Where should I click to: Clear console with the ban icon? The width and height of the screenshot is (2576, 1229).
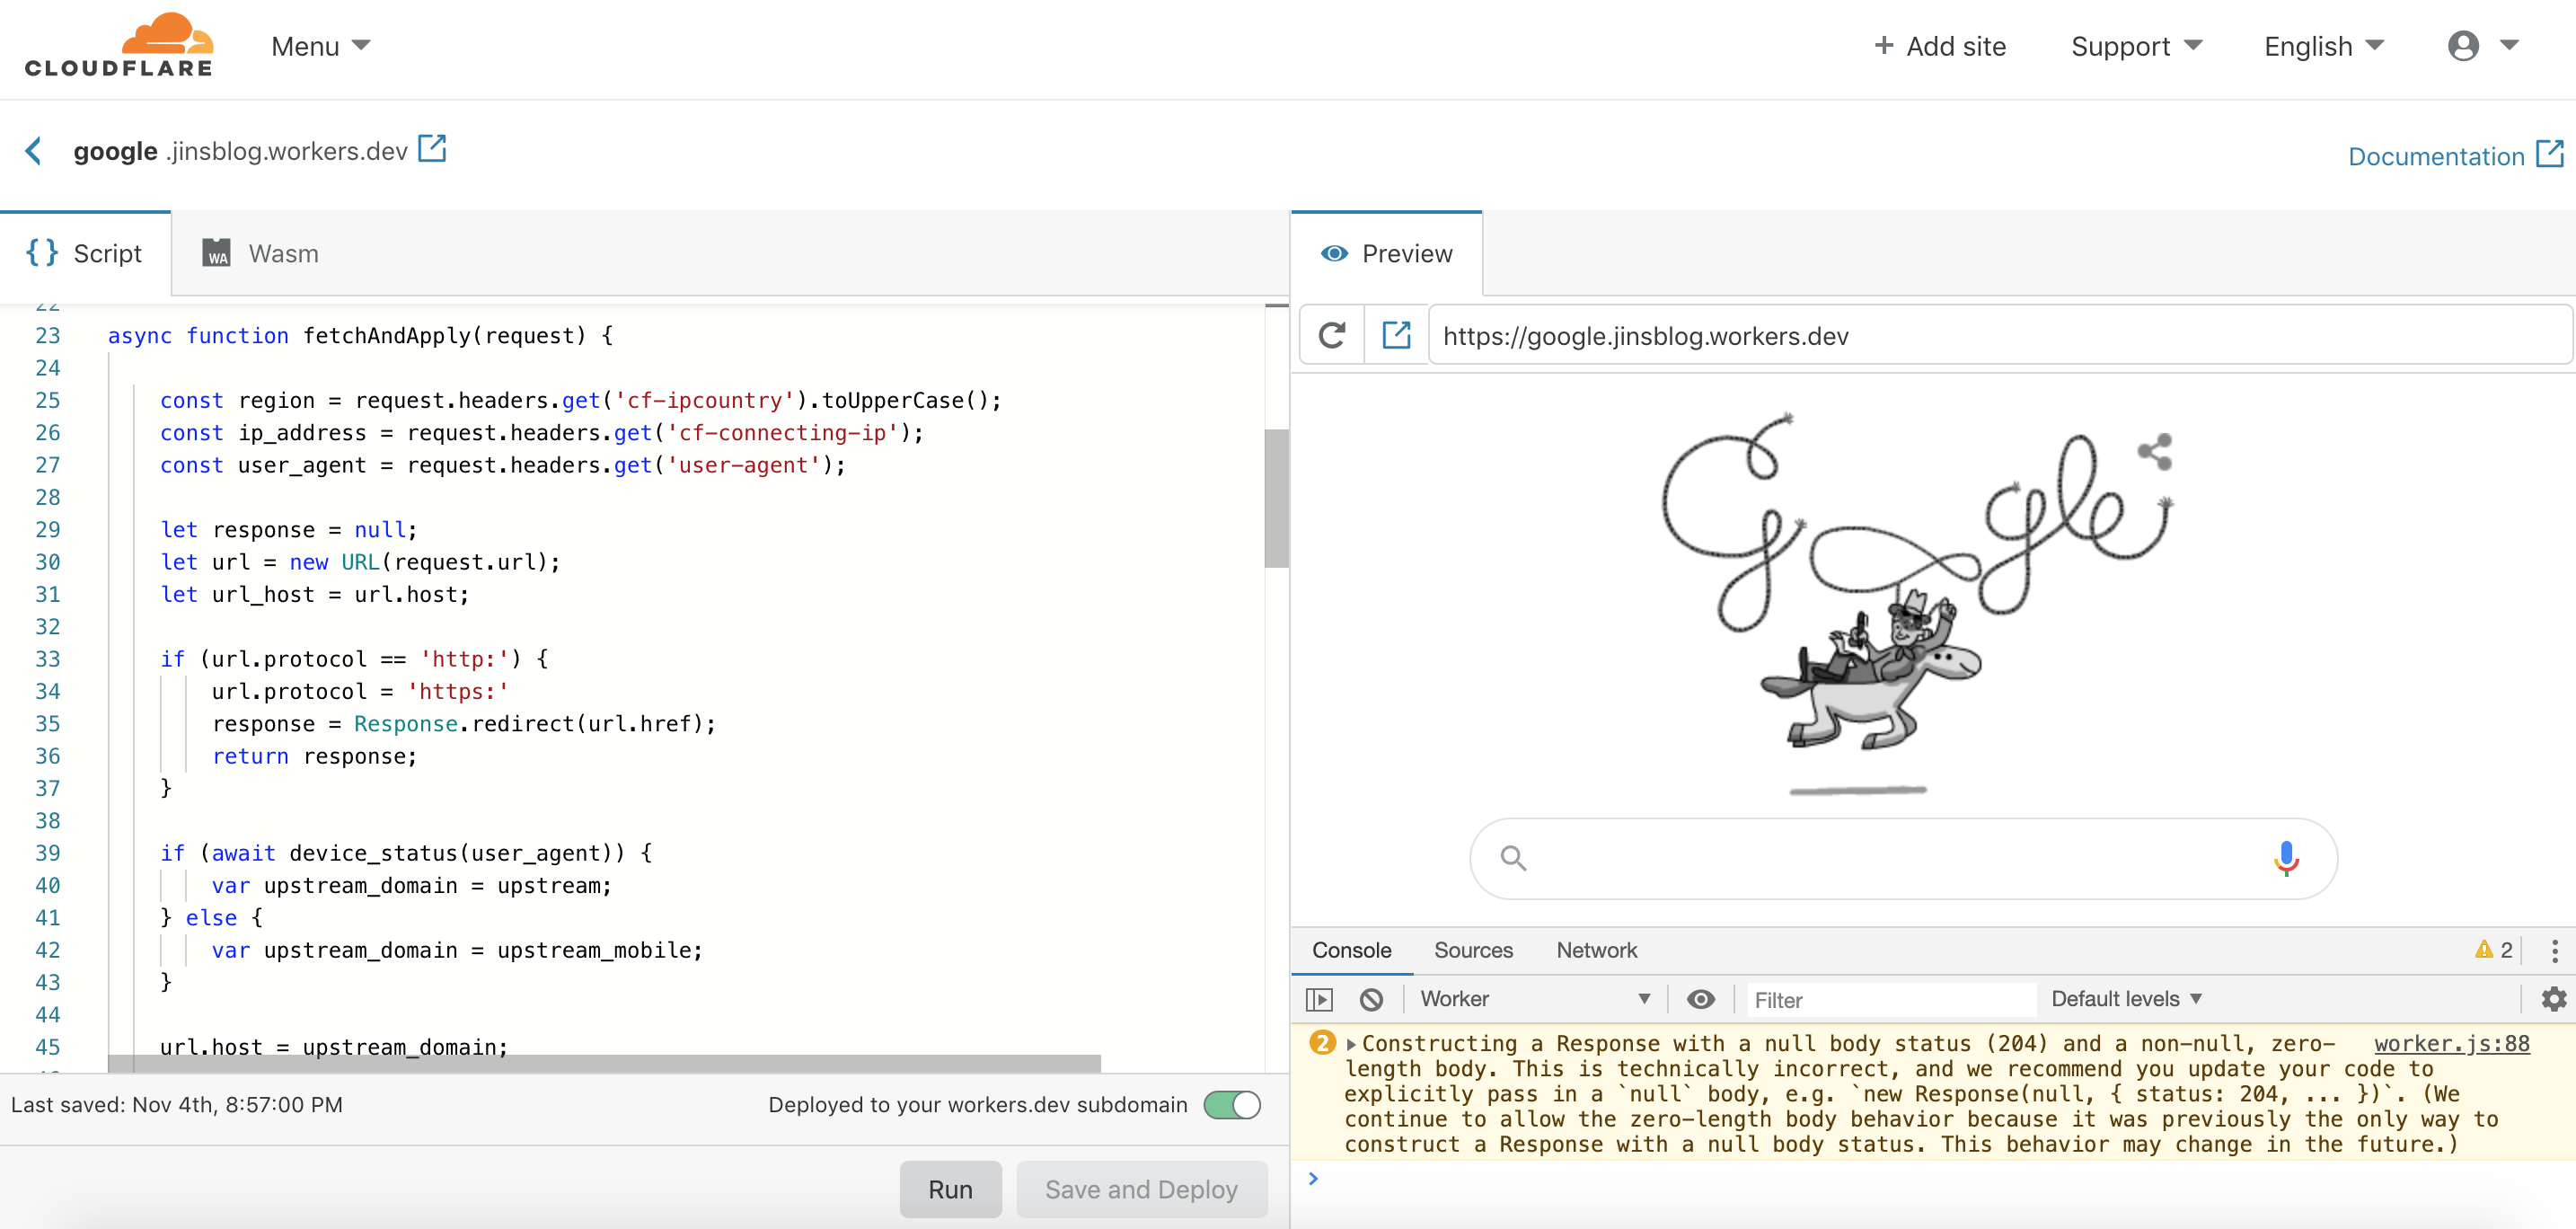(1371, 999)
